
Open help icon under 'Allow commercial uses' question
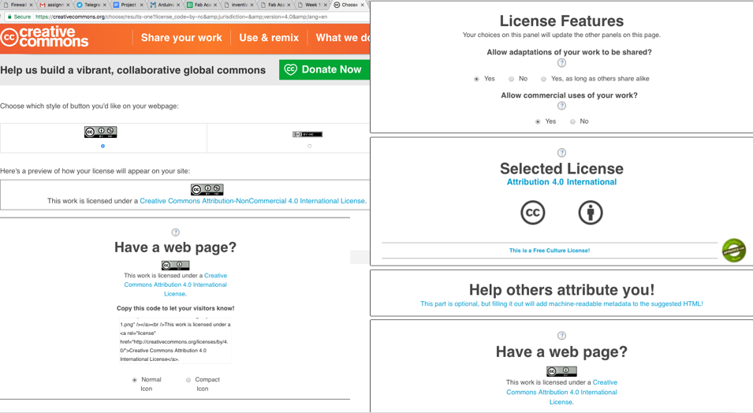[x=562, y=106]
